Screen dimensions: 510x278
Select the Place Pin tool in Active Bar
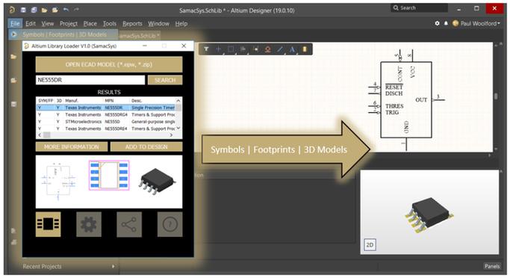click(255, 49)
